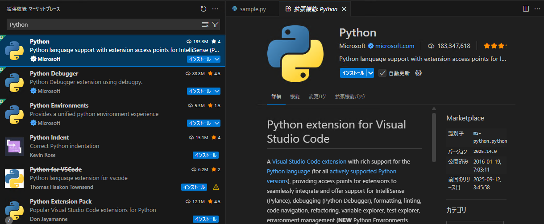Switch to the sample.py editor tab
The width and height of the screenshot is (544, 224).
[x=253, y=9]
